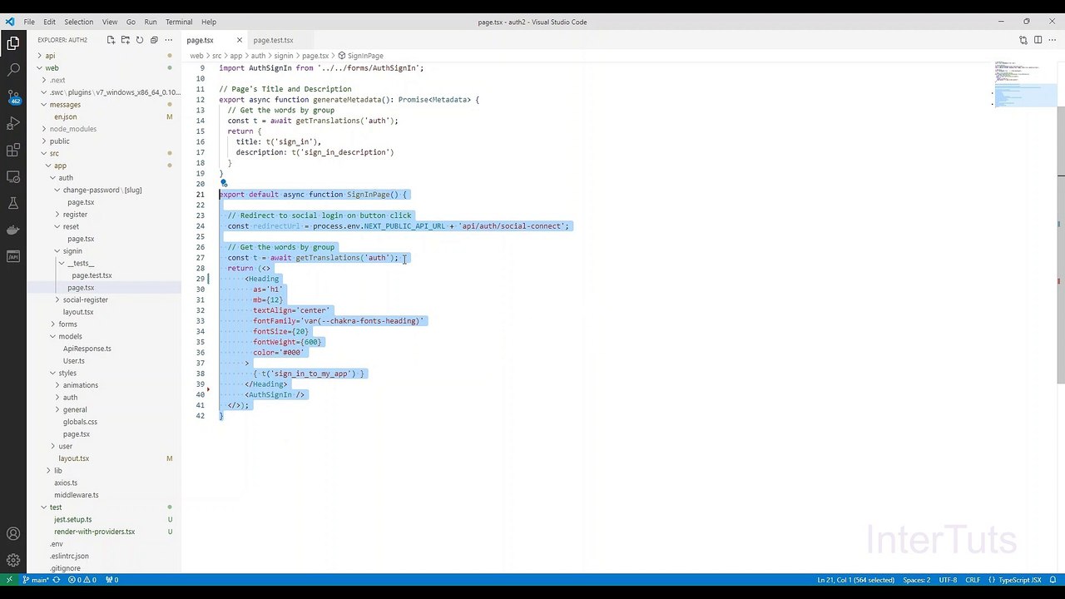Change end of line CRLF
The height and width of the screenshot is (599, 1065).
point(973,580)
